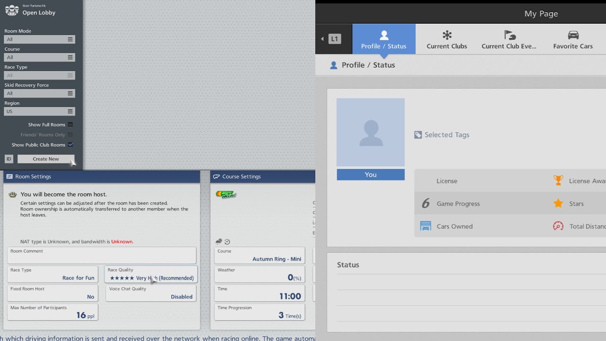Click the Profile / Status heading icon
This screenshot has width=606, height=341.
tap(334, 65)
